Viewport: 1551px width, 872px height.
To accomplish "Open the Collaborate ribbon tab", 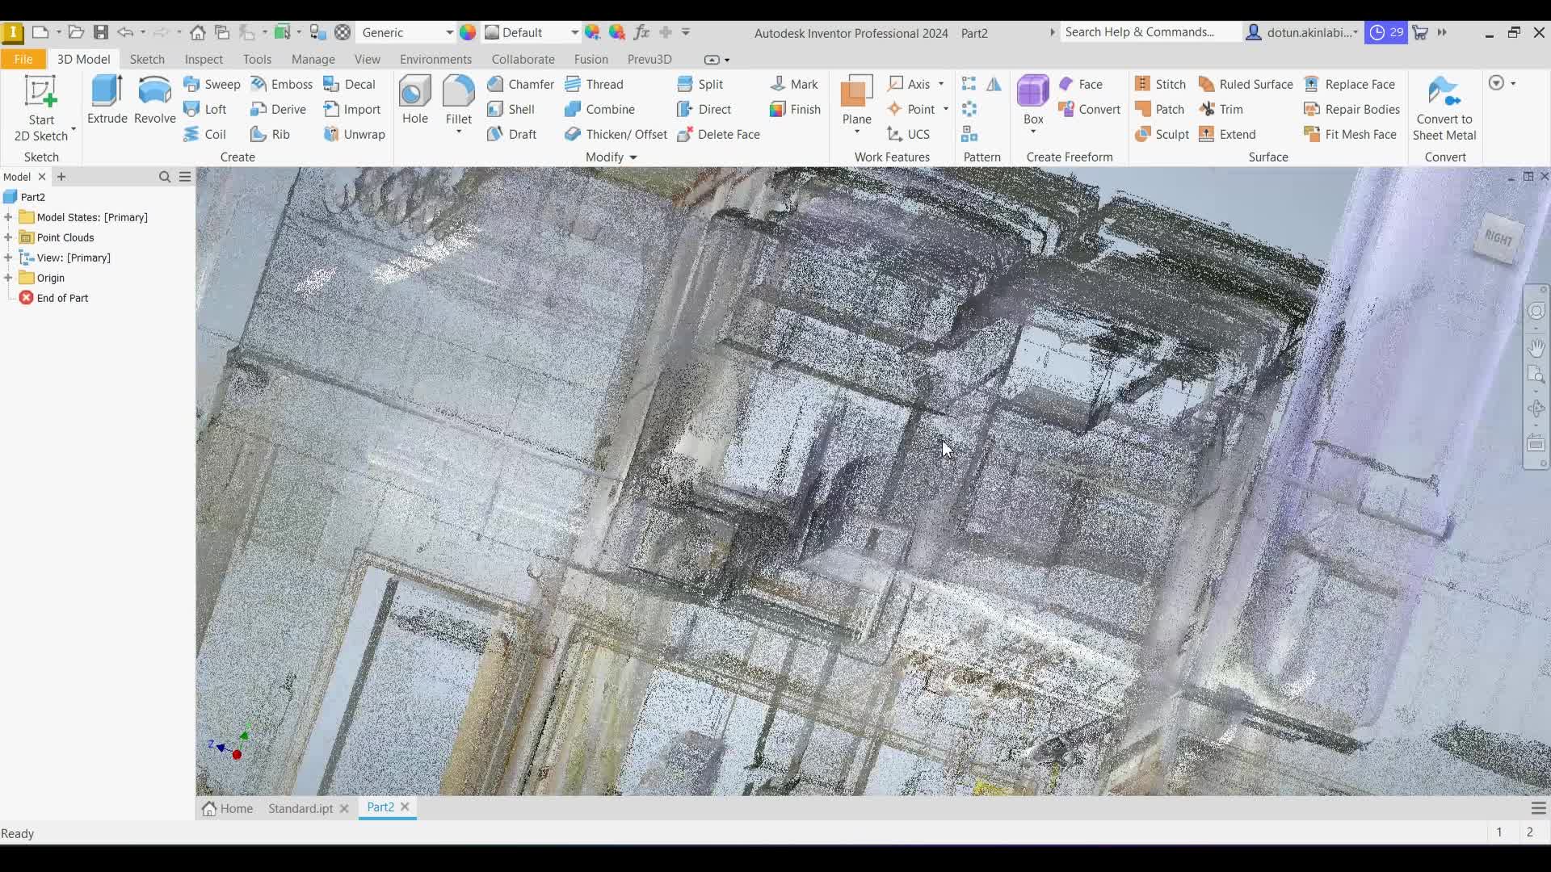I will coord(523,59).
